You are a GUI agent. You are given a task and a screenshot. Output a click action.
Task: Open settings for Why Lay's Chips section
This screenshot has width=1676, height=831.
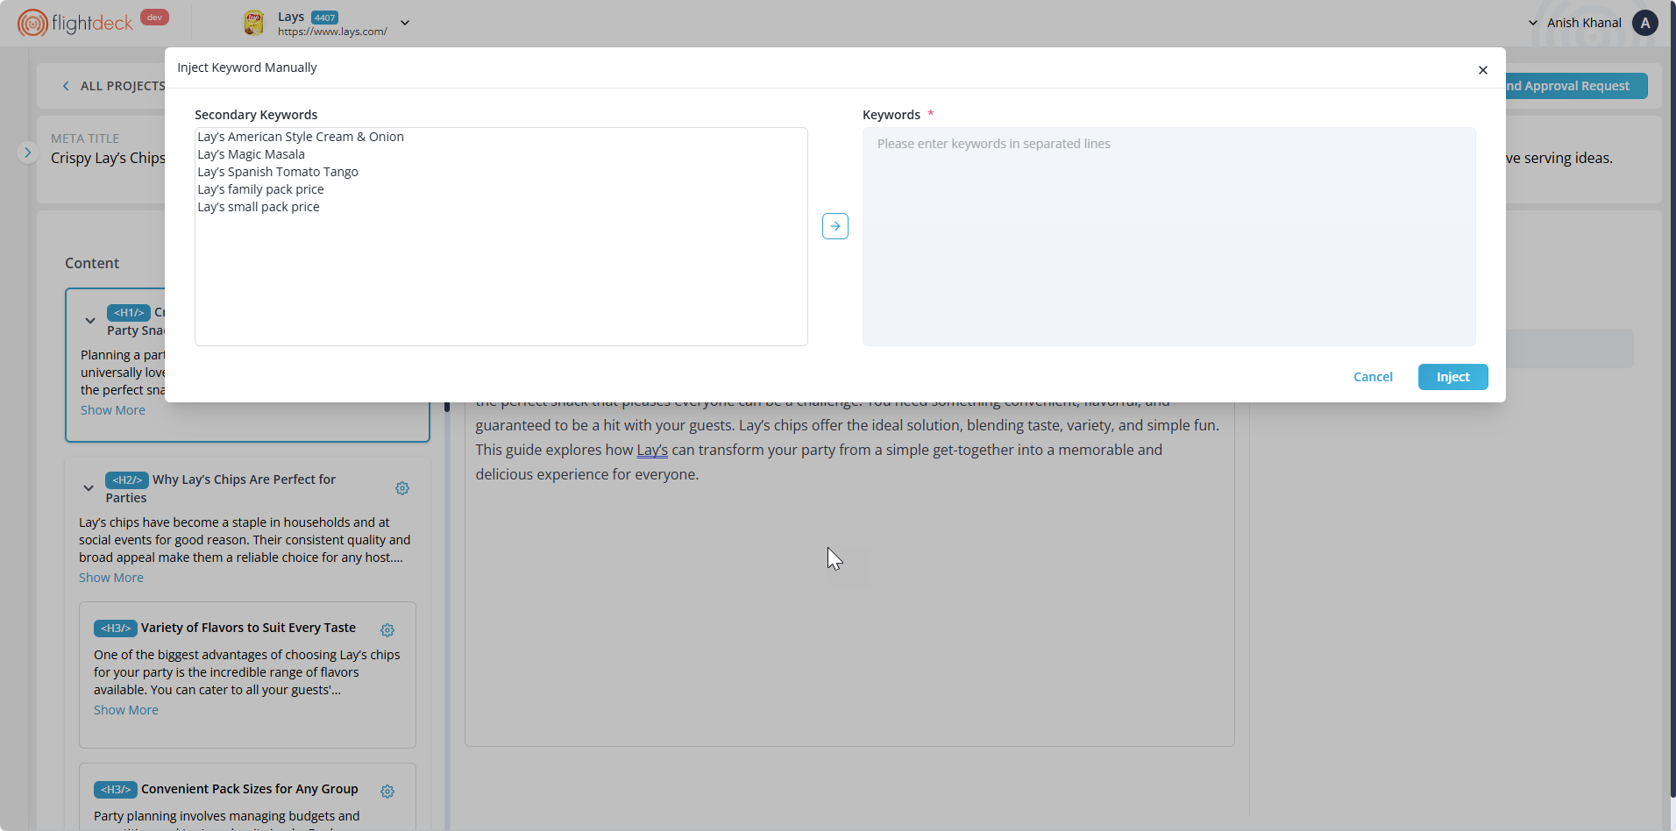click(x=402, y=488)
